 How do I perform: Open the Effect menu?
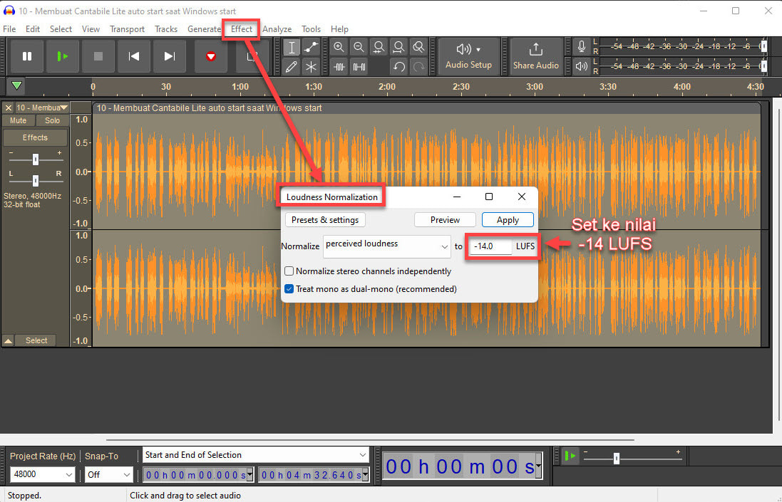click(242, 29)
